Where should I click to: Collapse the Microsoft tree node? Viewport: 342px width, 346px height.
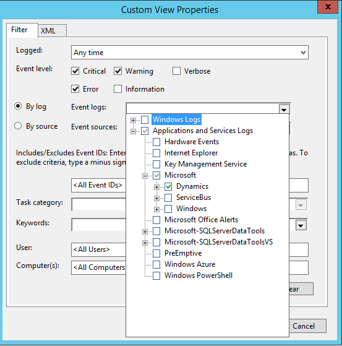(145, 176)
